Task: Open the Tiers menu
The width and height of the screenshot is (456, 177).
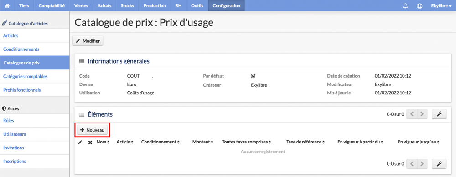Action: (x=24, y=5)
